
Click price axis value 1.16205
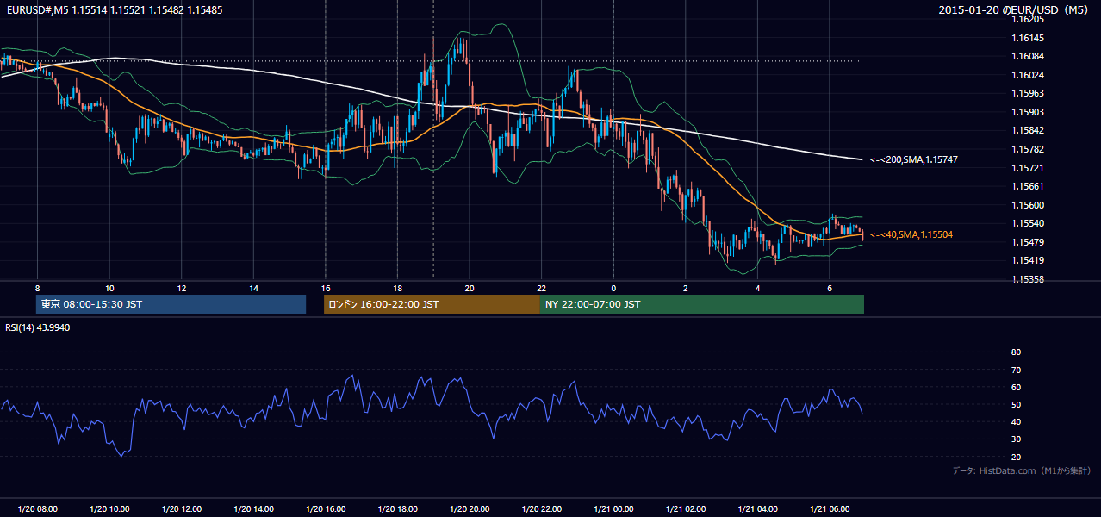(1027, 19)
